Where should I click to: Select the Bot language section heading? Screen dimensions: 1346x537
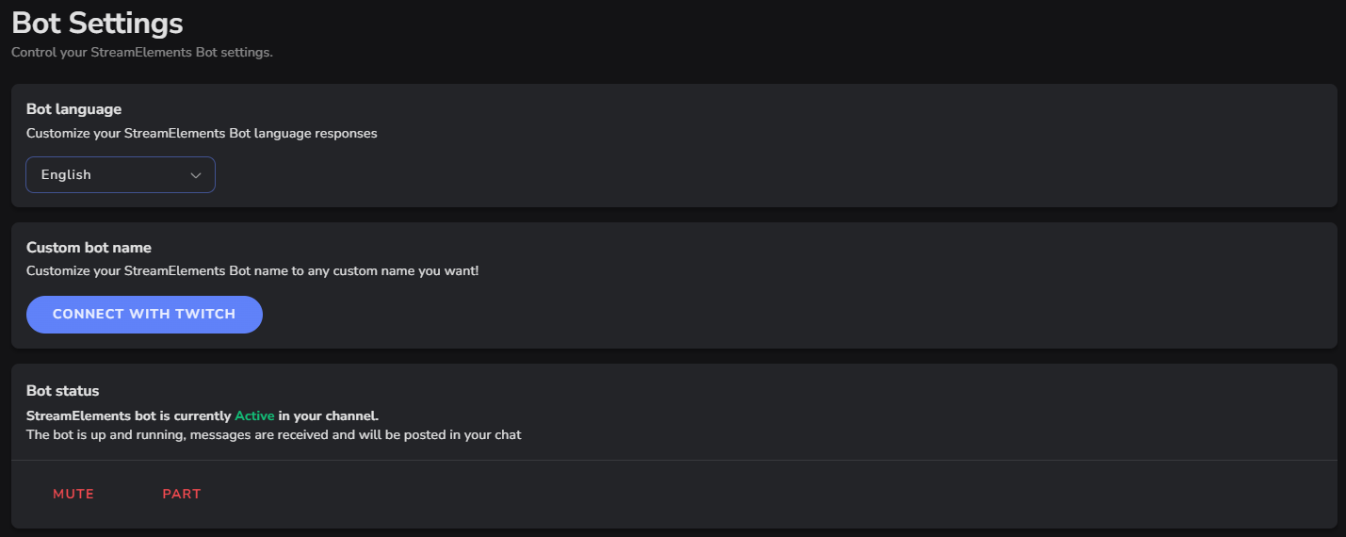[73, 109]
